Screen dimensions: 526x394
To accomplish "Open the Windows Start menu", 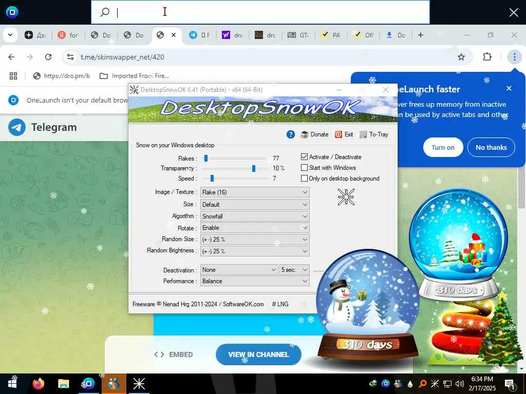I will [12, 384].
